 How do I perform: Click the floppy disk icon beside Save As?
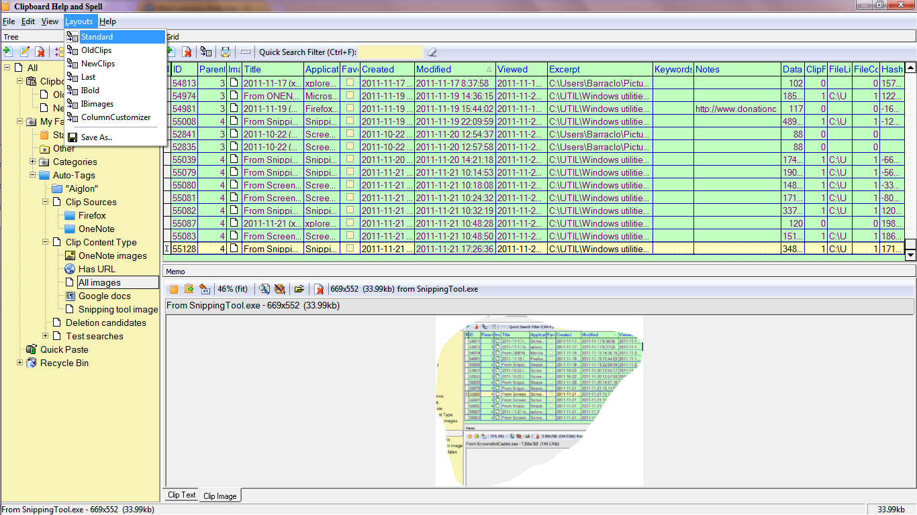(73, 137)
